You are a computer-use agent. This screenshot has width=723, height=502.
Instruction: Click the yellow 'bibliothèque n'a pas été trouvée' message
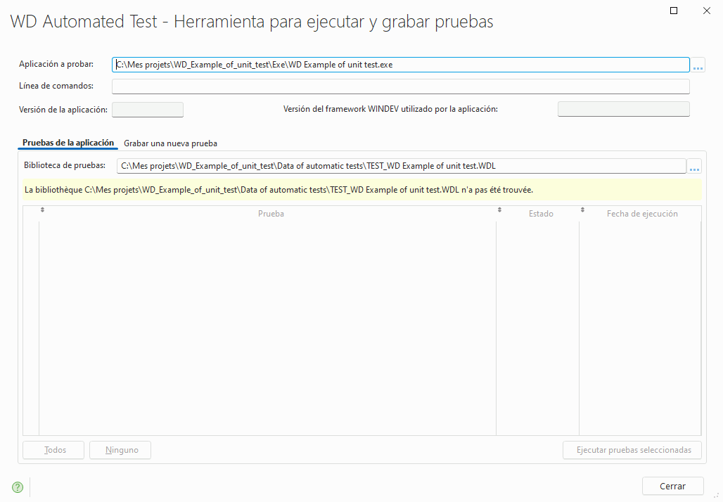click(362, 190)
